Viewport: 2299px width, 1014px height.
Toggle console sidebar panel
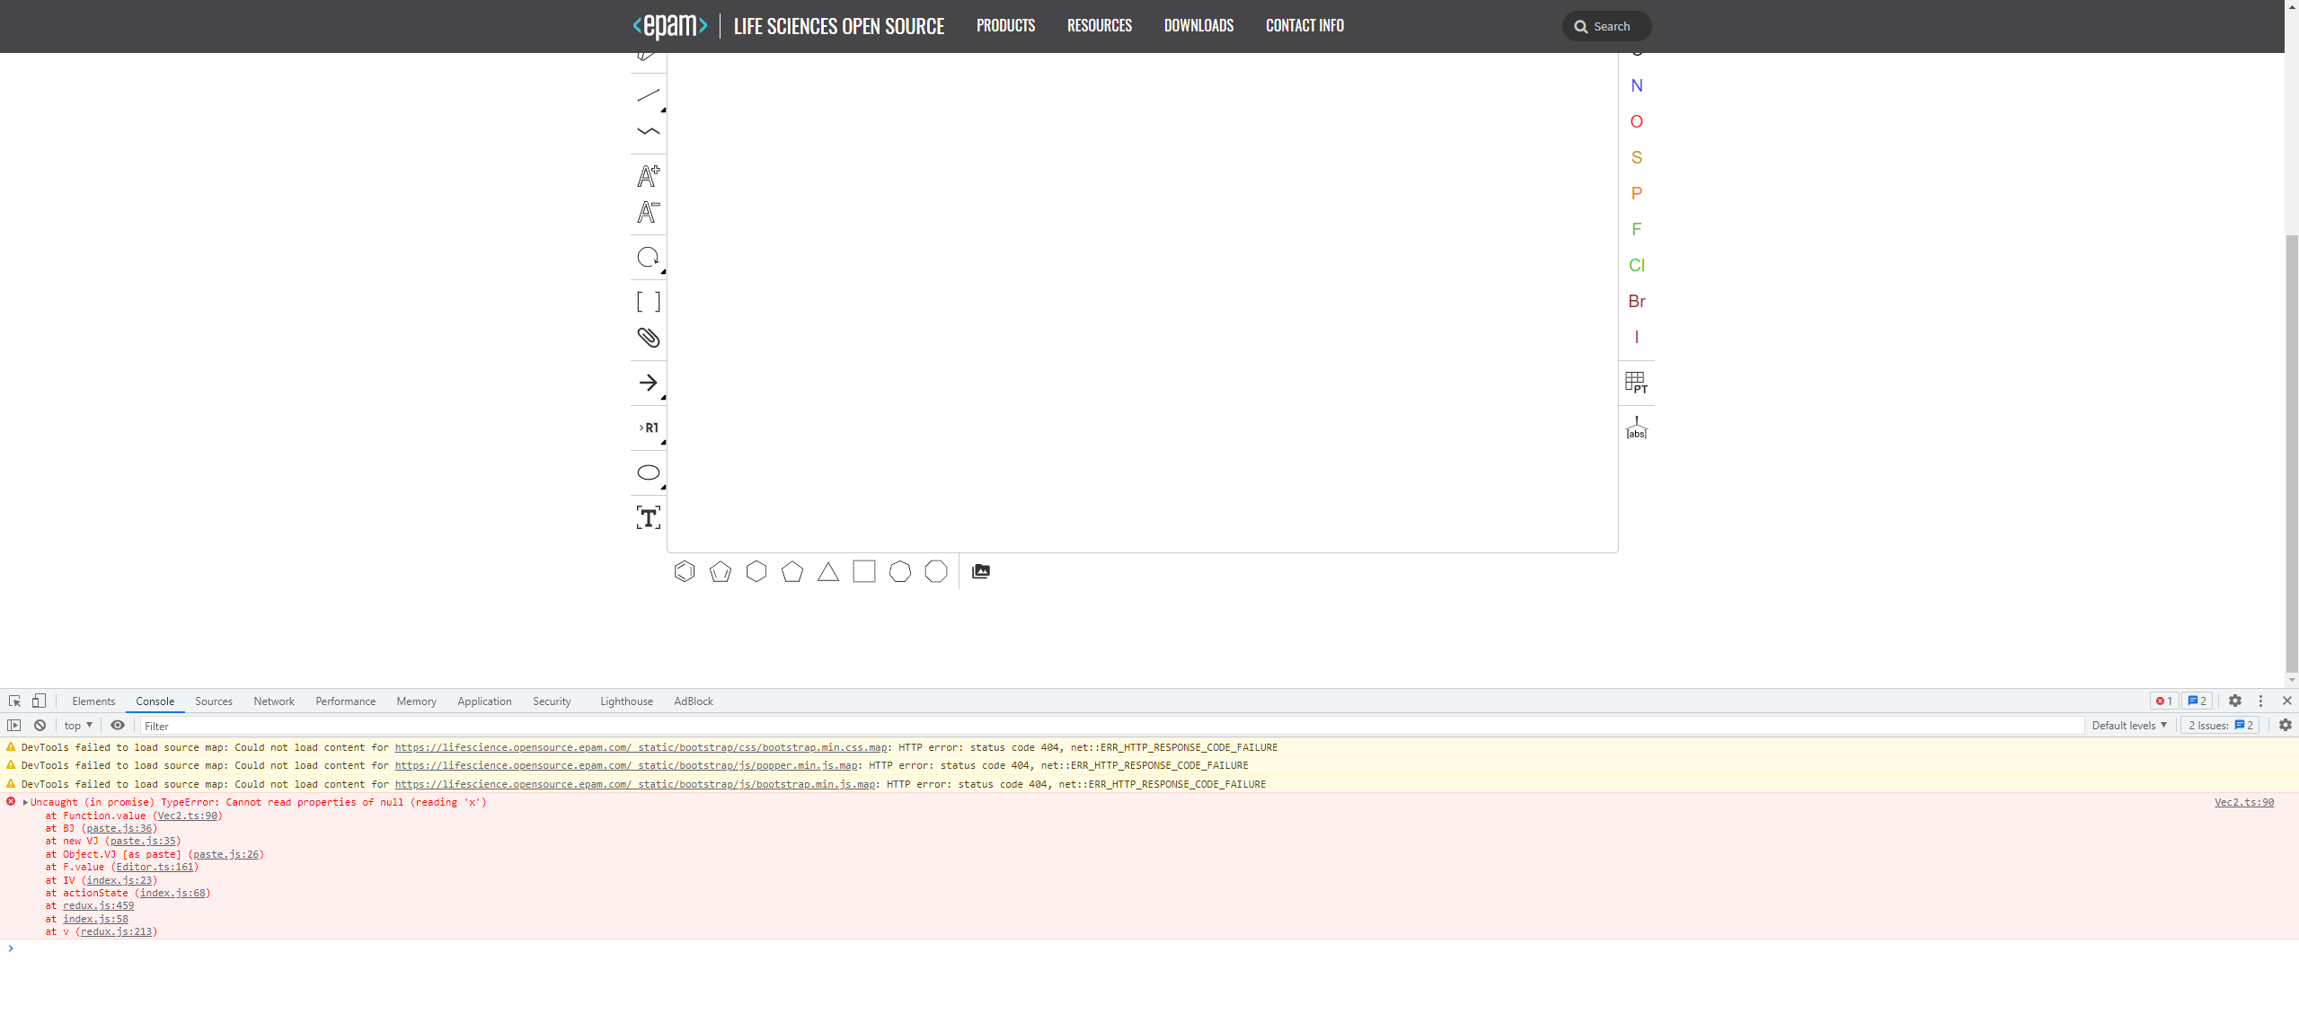coord(13,725)
